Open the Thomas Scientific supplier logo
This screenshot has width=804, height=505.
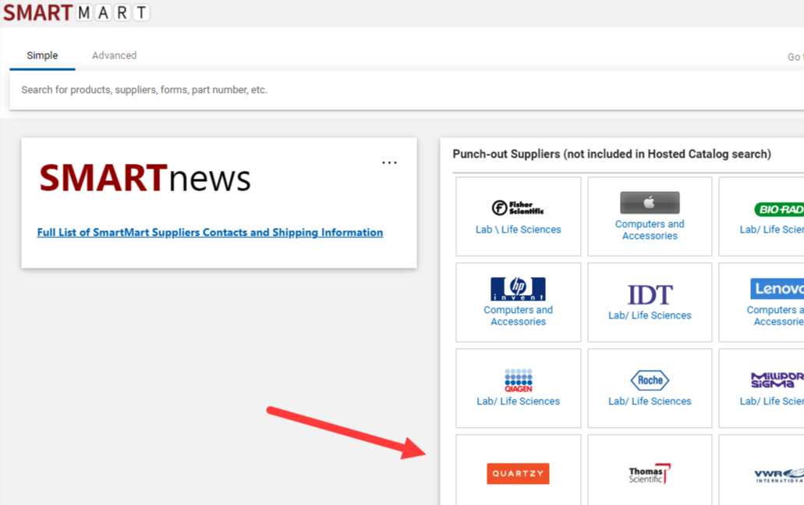650,475
